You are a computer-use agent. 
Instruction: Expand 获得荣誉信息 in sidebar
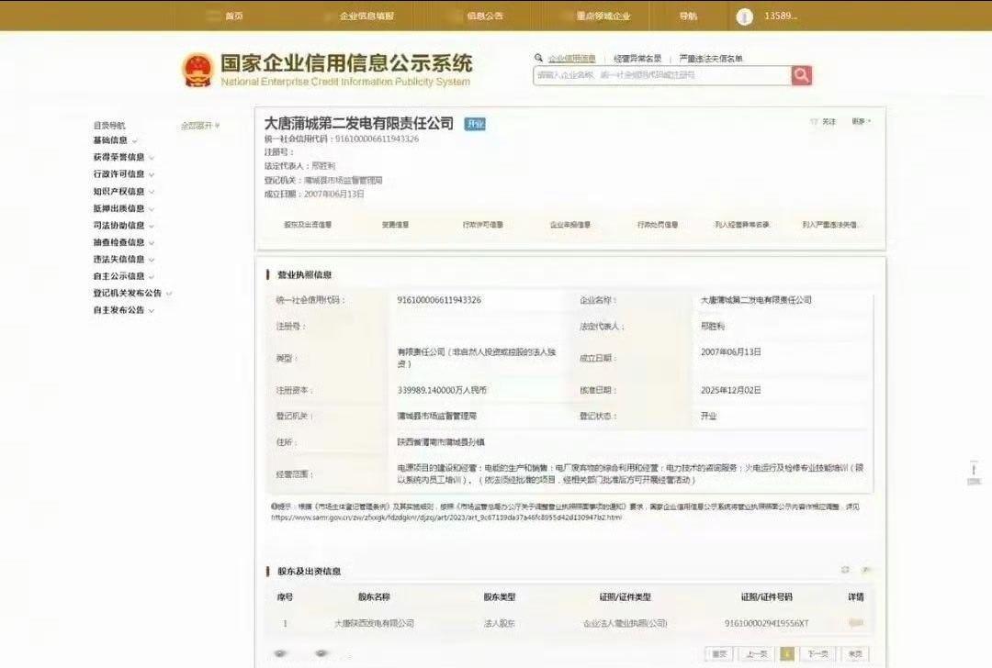(x=123, y=157)
